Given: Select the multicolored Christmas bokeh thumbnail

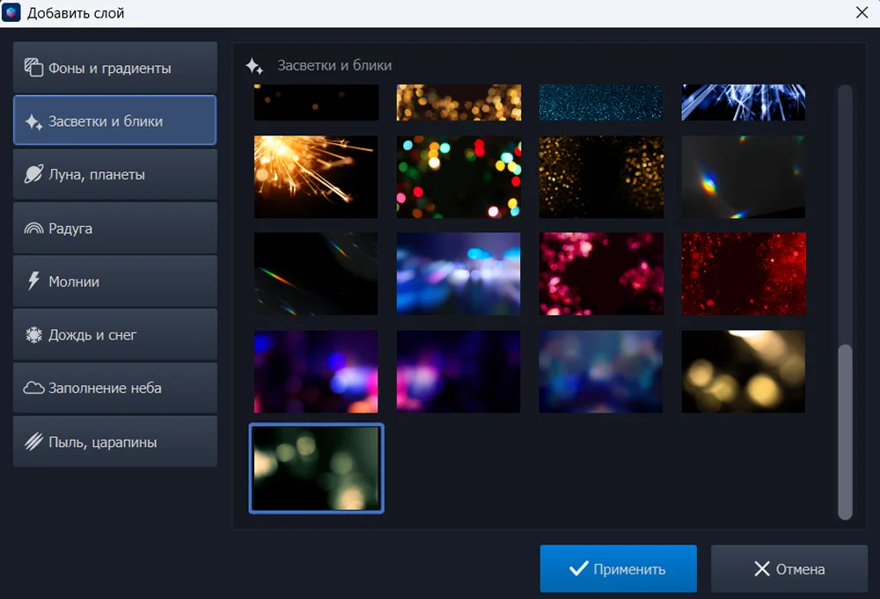Looking at the screenshot, I should pos(458,177).
